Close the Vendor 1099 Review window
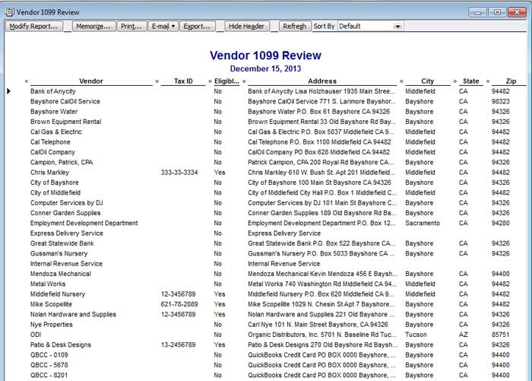The width and height of the screenshot is (532, 381). tap(517, 12)
